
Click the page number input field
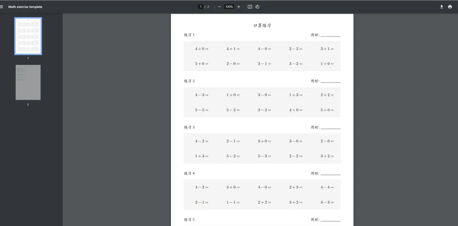click(x=201, y=7)
